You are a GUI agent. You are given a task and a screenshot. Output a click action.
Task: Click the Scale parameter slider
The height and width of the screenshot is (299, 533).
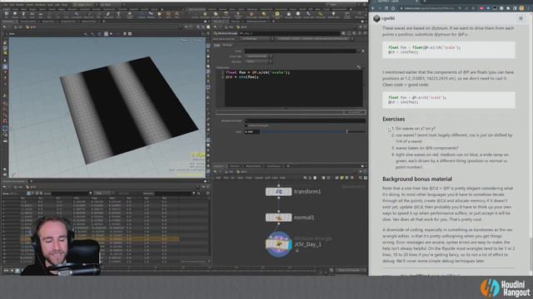coord(313,131)
